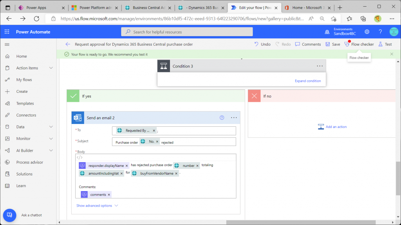Open the Settings gear icon

coord(367,32)
